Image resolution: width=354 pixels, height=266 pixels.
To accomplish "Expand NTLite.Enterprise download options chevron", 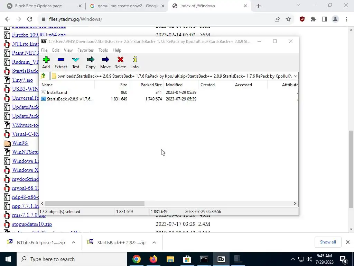I will tap(74, 242).
